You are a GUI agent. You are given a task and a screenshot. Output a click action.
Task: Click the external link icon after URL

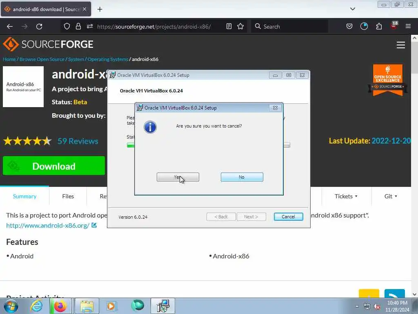pos(94,225)
